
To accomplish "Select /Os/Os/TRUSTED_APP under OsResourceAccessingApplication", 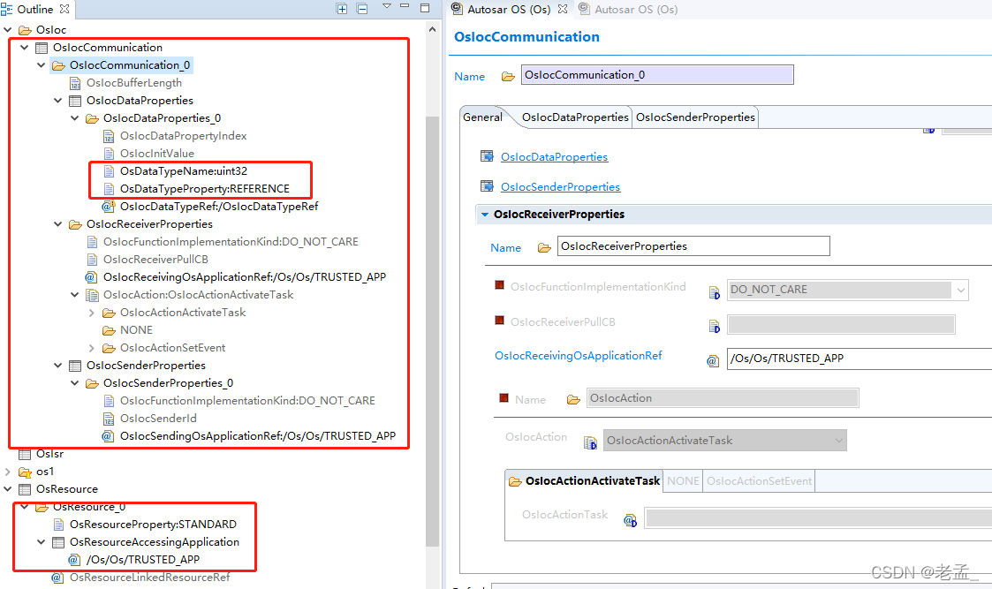I will coord(143,560).
